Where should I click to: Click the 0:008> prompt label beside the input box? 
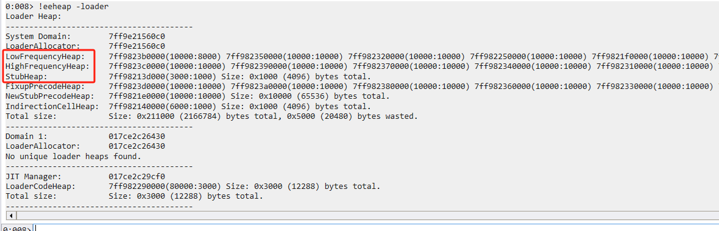pyautogui.click(x=16, y=228)
